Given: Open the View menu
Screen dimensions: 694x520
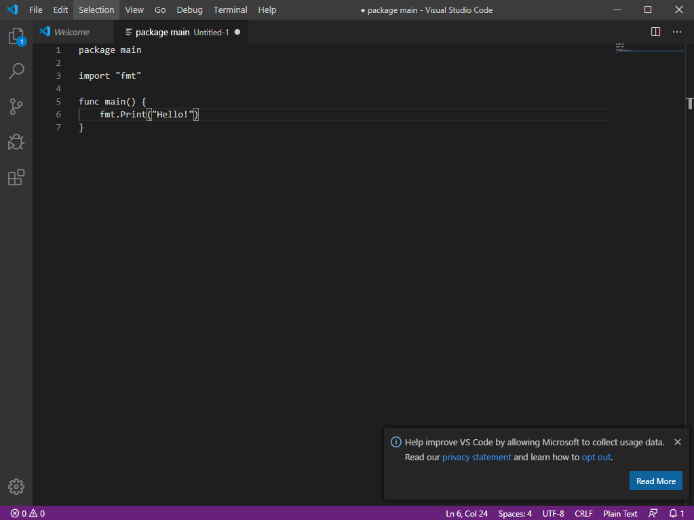Looking at the screenshot, I should [134, 10].
